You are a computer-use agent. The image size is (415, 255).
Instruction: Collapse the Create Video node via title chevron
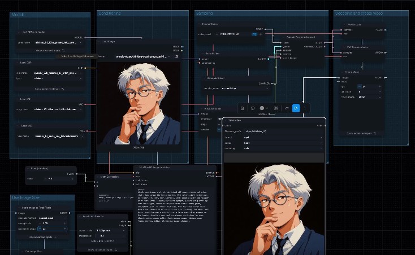[x=342, y=72]
